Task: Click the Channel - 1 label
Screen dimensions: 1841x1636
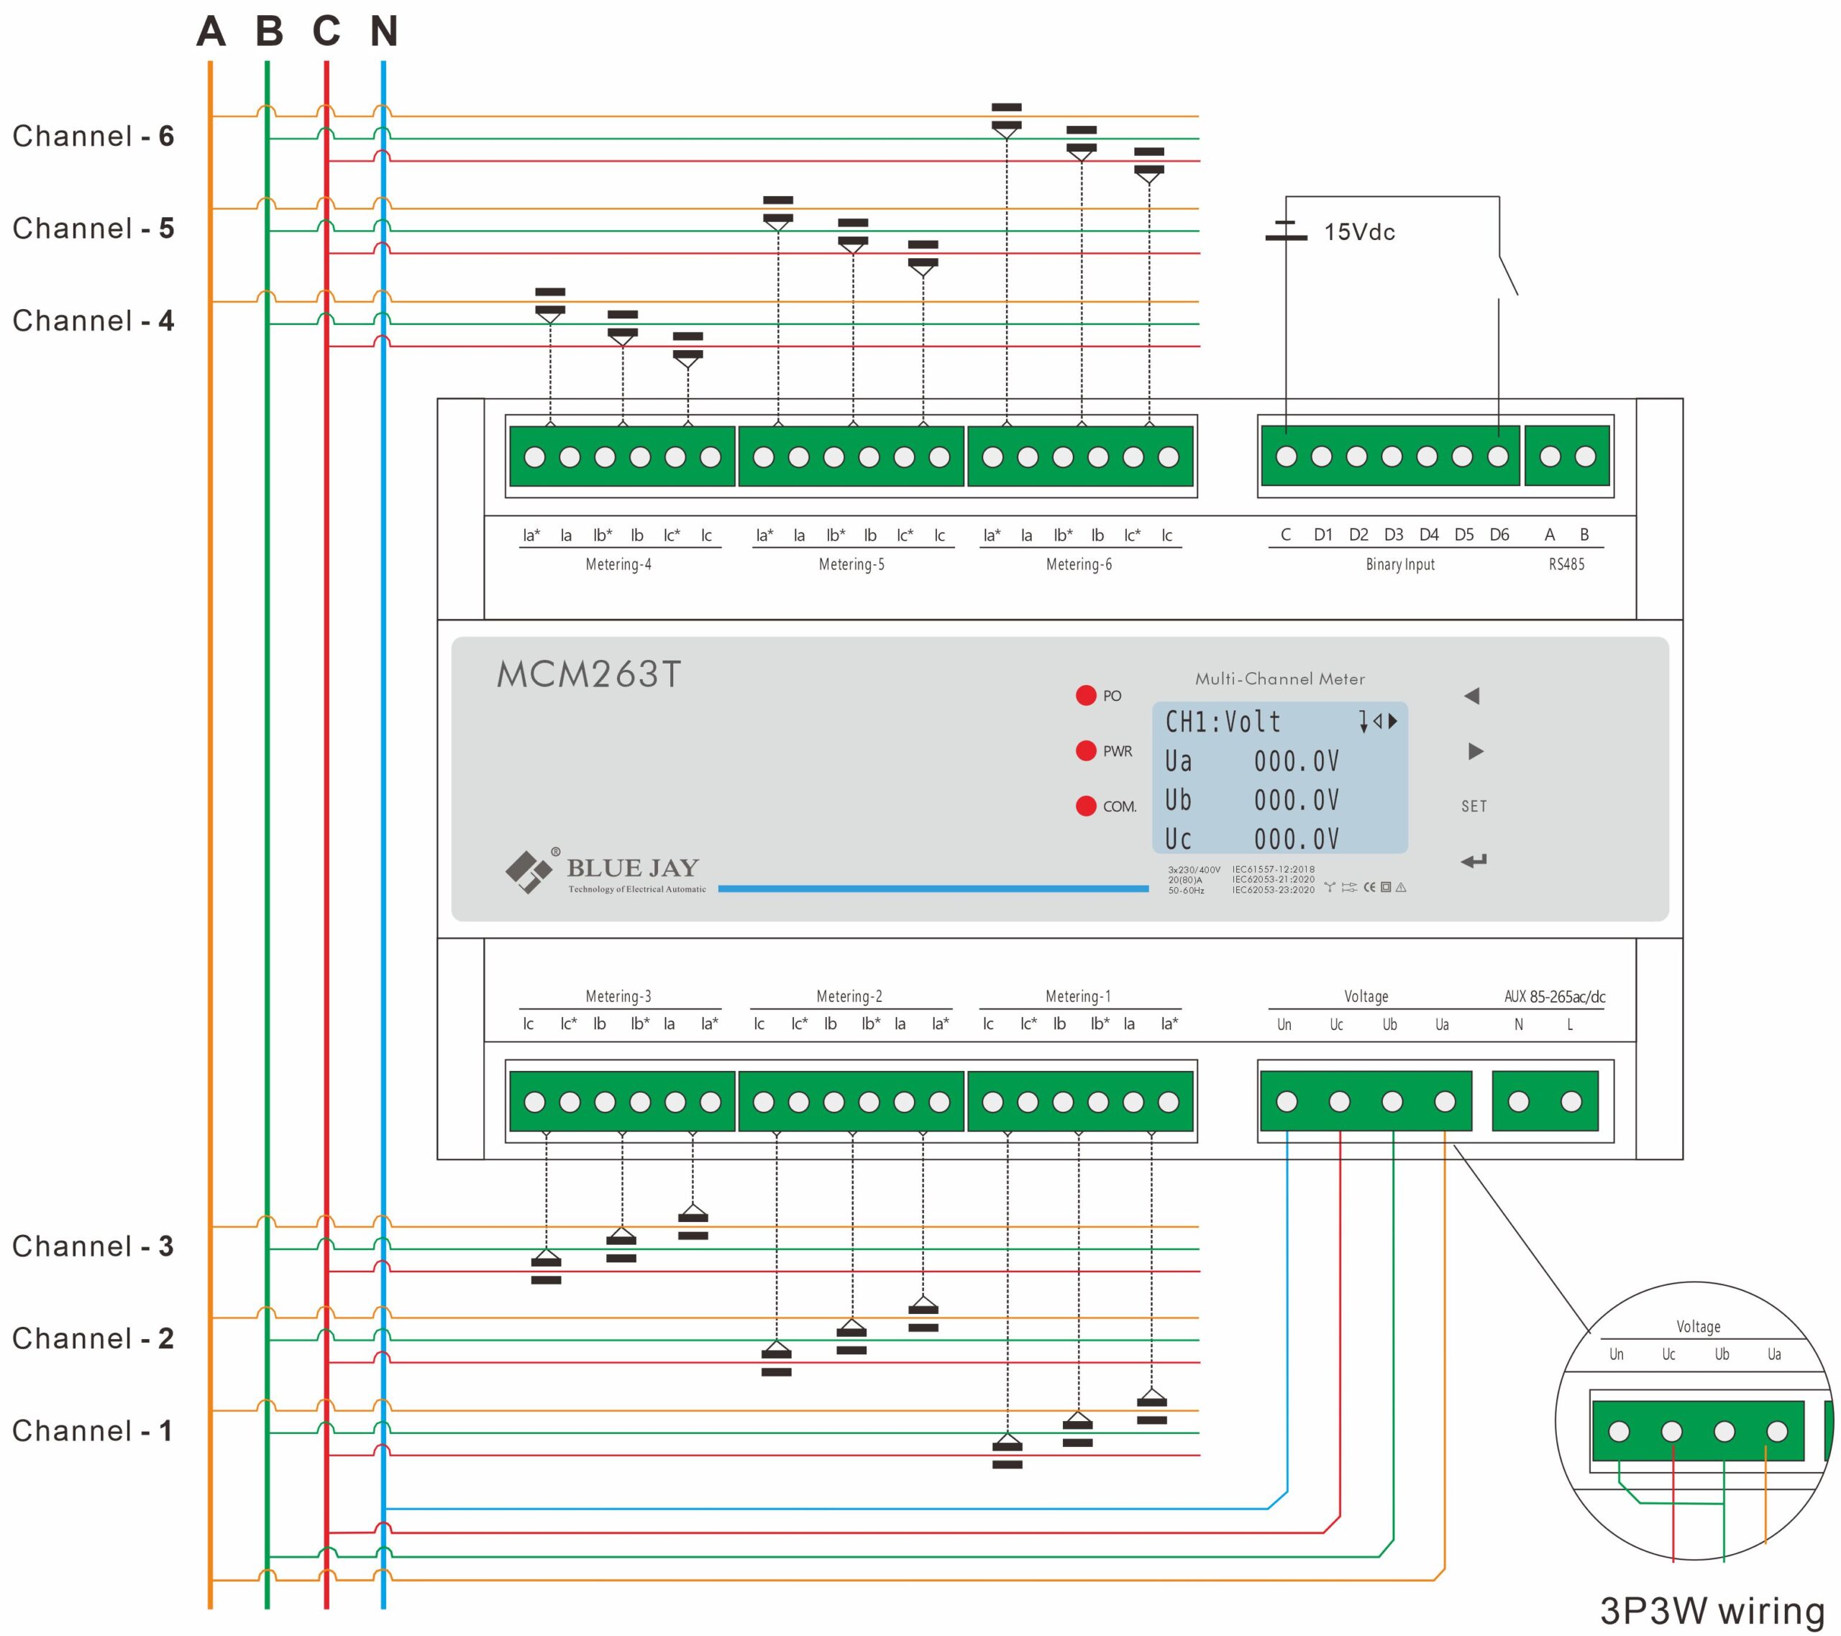Action: coord(93,1430)
